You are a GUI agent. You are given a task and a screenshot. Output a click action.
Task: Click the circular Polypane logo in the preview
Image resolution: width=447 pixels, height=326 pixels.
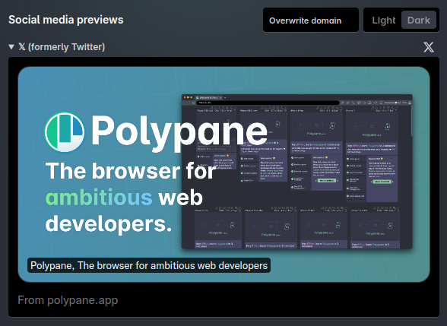point(65,132)
